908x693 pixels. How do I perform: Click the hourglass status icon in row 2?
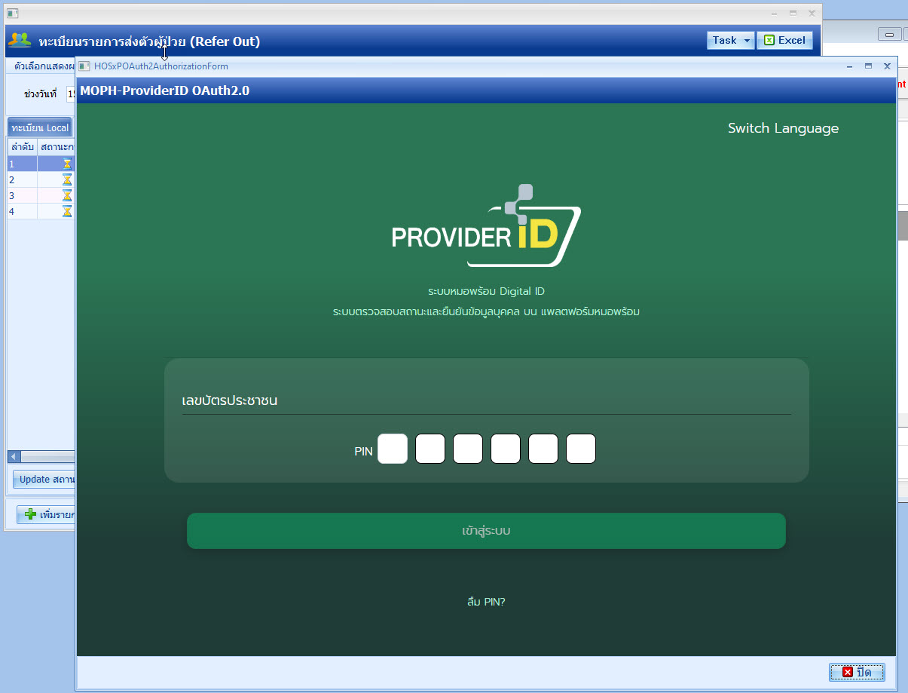point(67,179)
